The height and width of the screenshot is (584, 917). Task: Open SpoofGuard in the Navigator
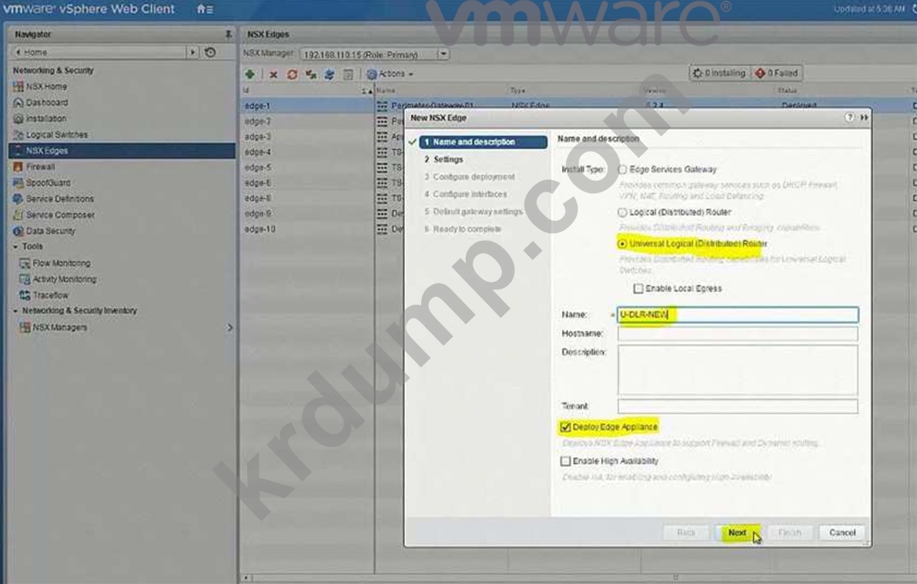click(41, 182)
